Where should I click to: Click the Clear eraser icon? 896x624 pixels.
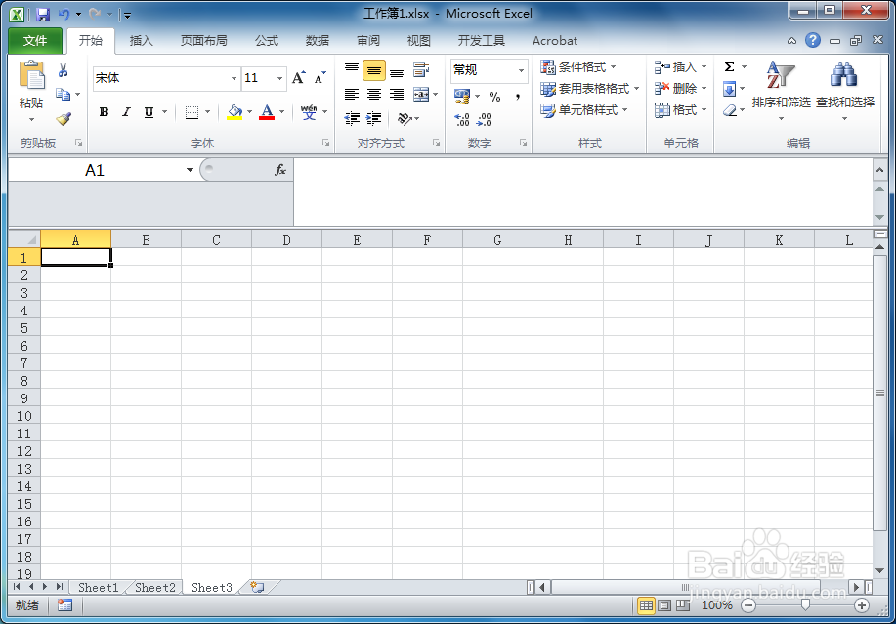730,110
